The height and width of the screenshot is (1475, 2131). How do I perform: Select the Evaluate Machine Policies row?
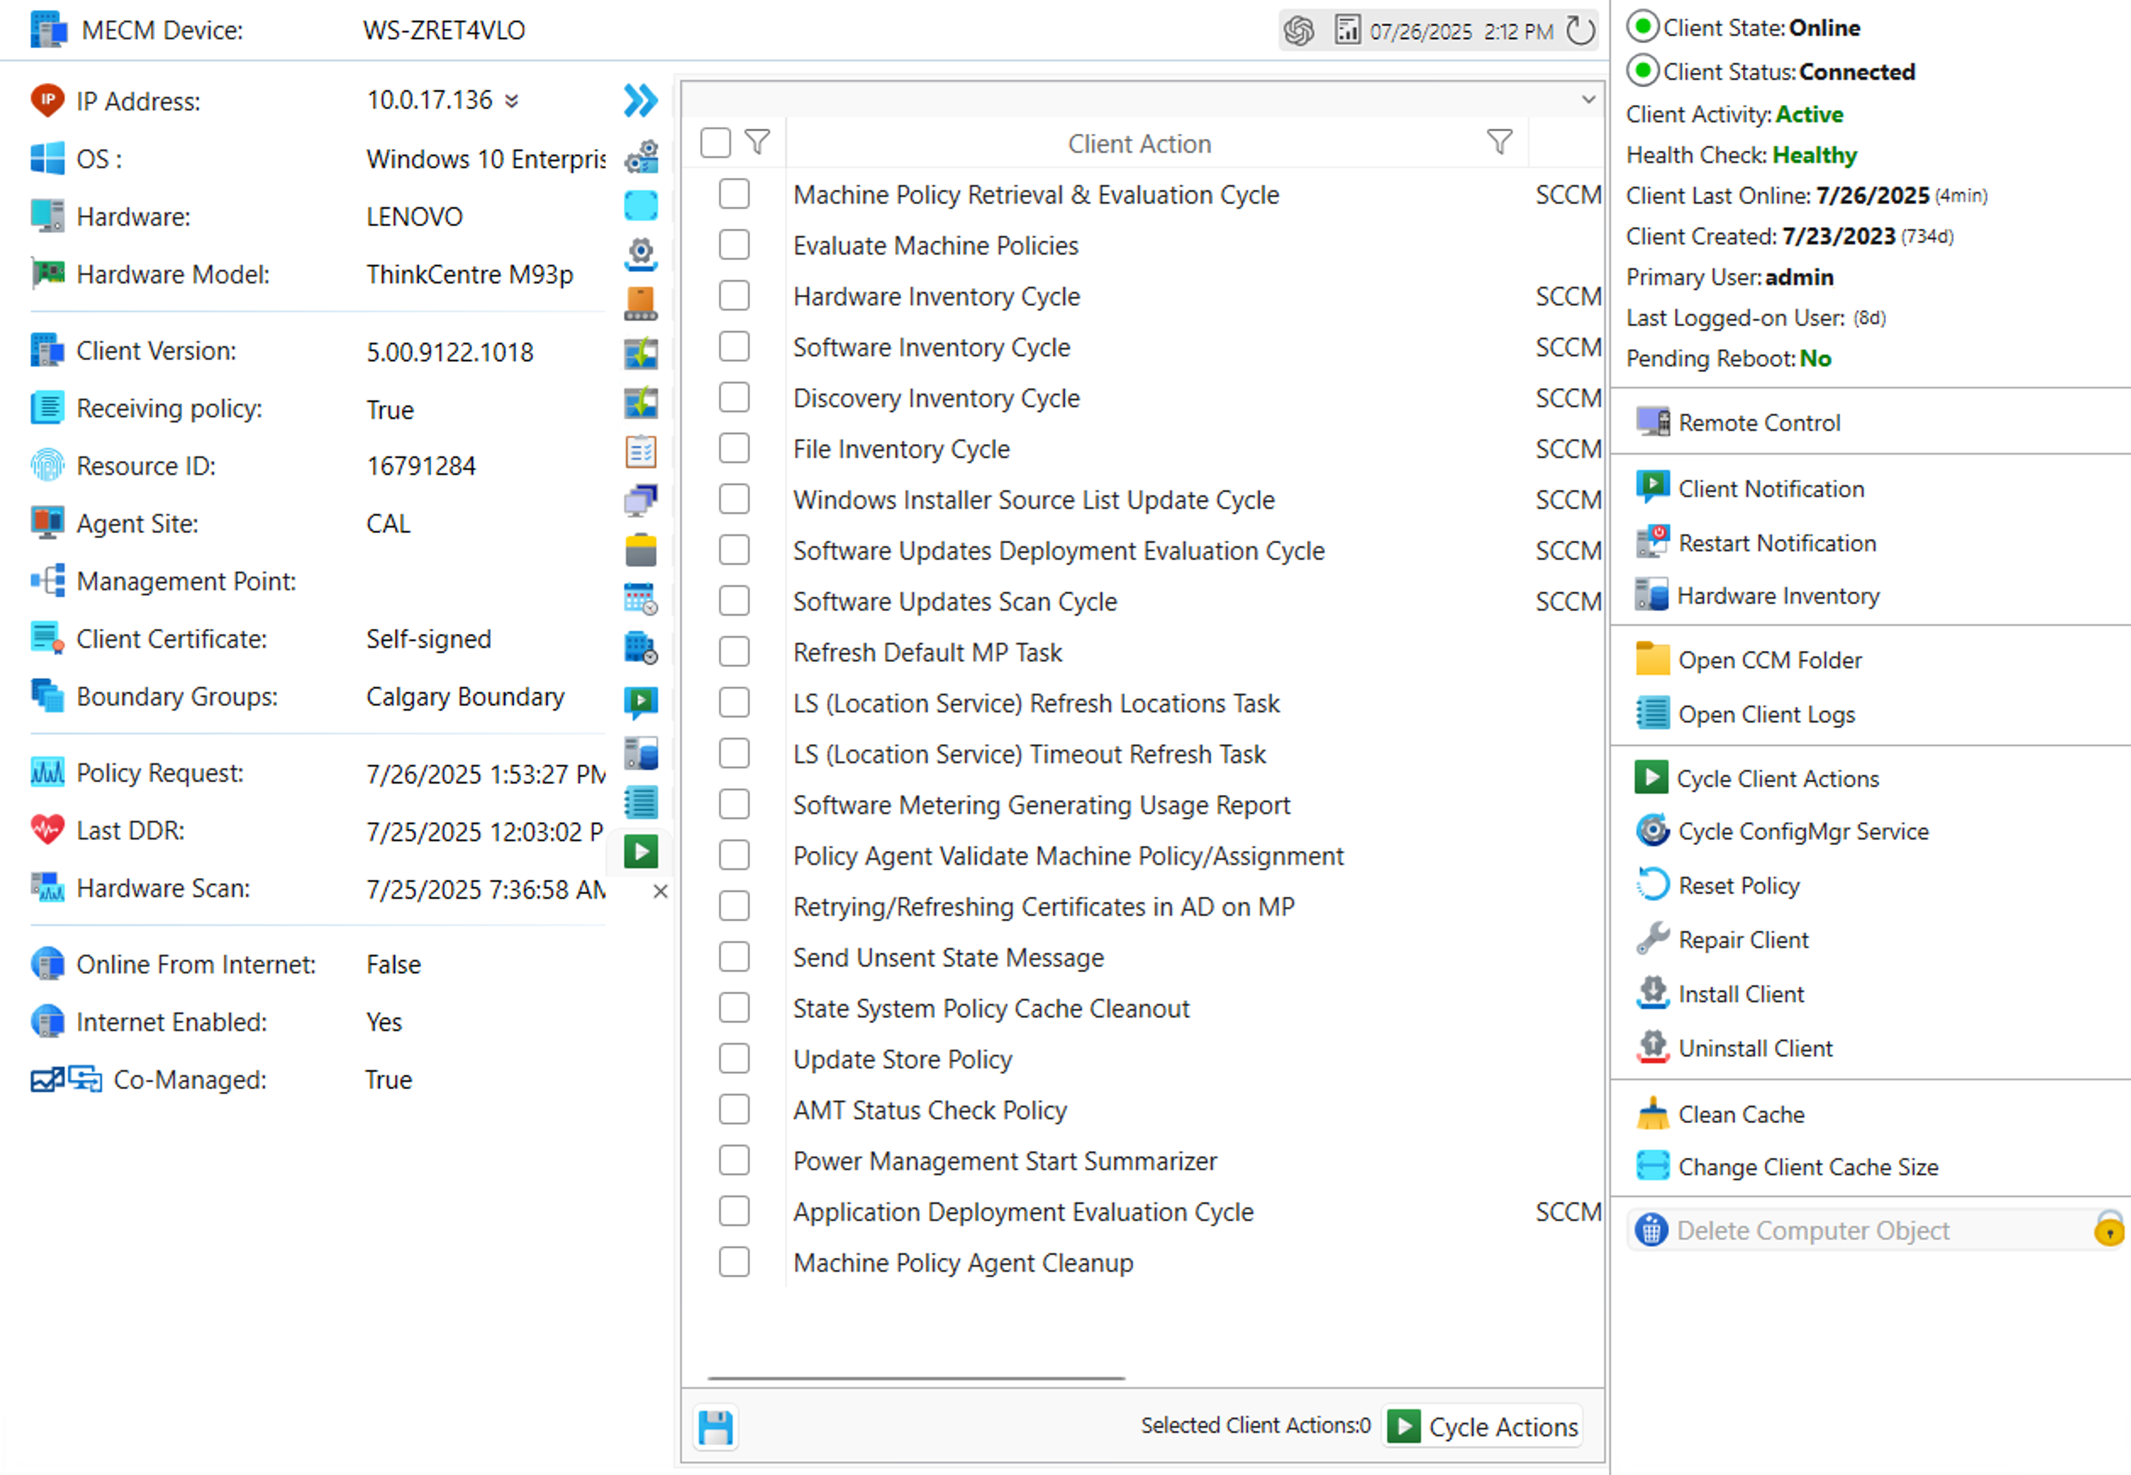[x=1142, y=246]
